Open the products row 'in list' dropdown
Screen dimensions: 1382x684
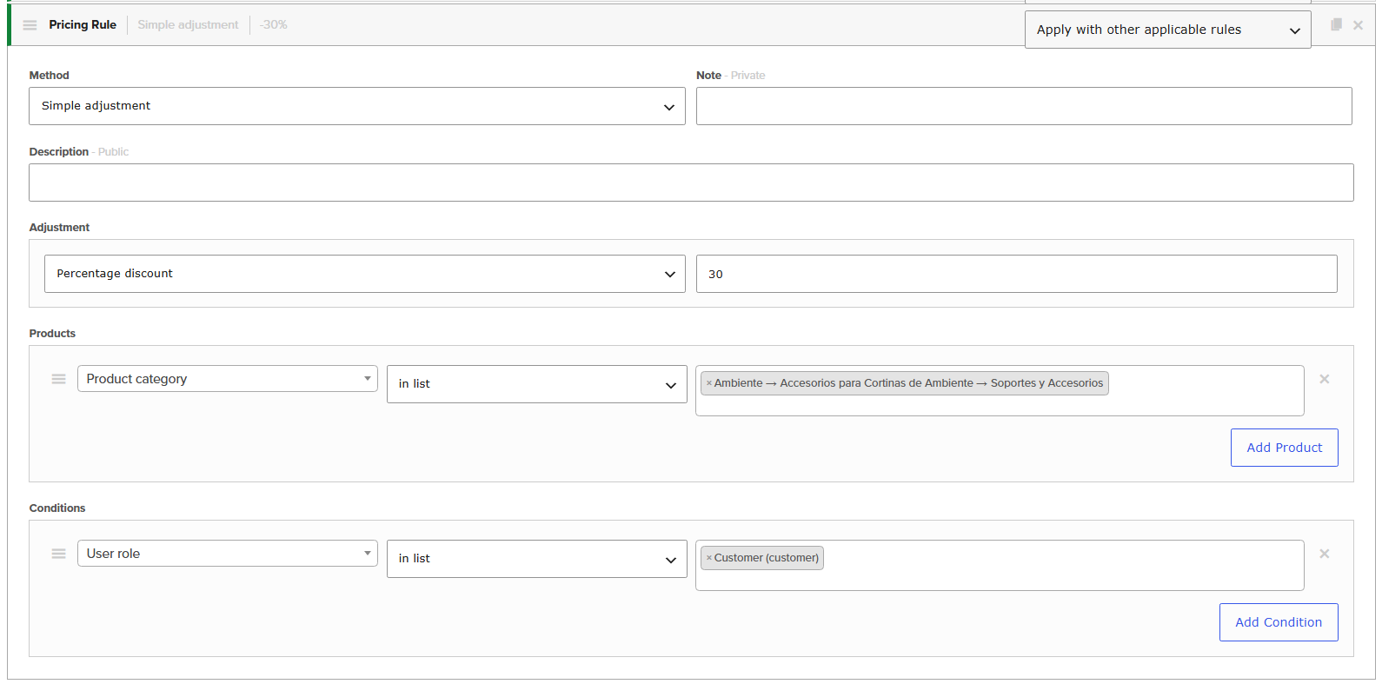[x=536, y=384]
